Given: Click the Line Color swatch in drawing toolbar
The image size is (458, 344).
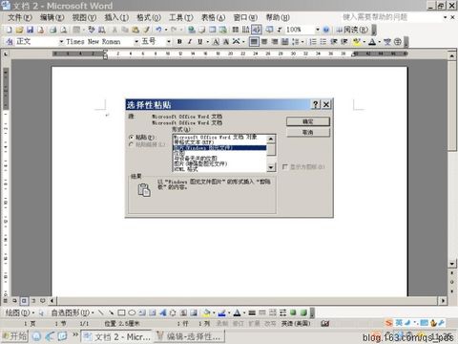Looking at the screenshot, I should 221,312.
